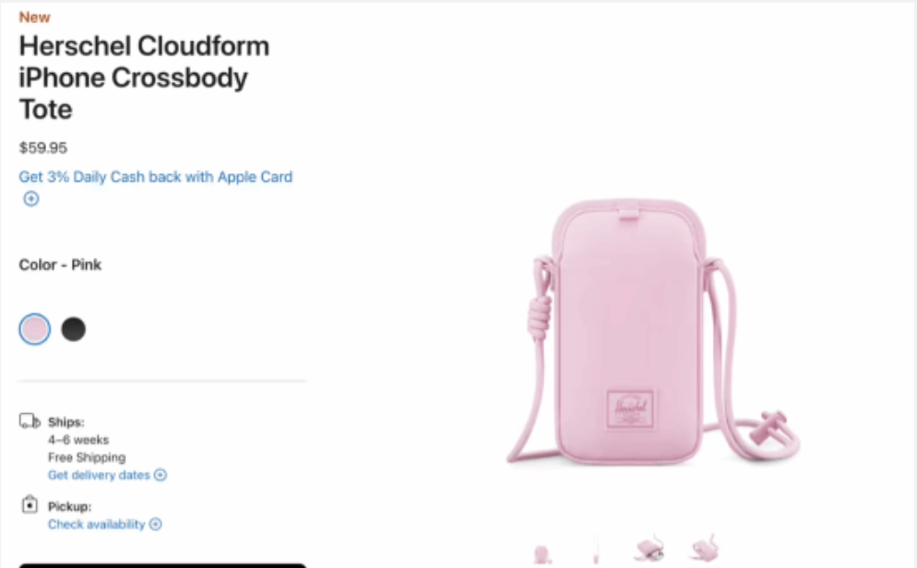Click the Herschel logo patch on tote
This screenshot has width=917, height=568.
[630, 409]
